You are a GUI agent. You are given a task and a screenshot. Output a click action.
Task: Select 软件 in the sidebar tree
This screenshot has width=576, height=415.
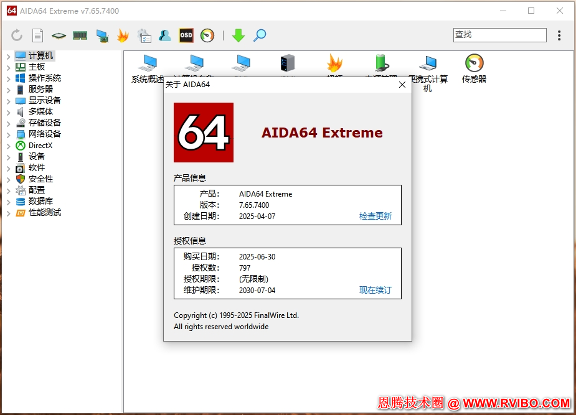click(x=30, y=168)
